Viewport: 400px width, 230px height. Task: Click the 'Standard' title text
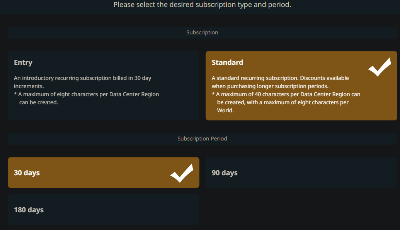[x=227, y=63]
